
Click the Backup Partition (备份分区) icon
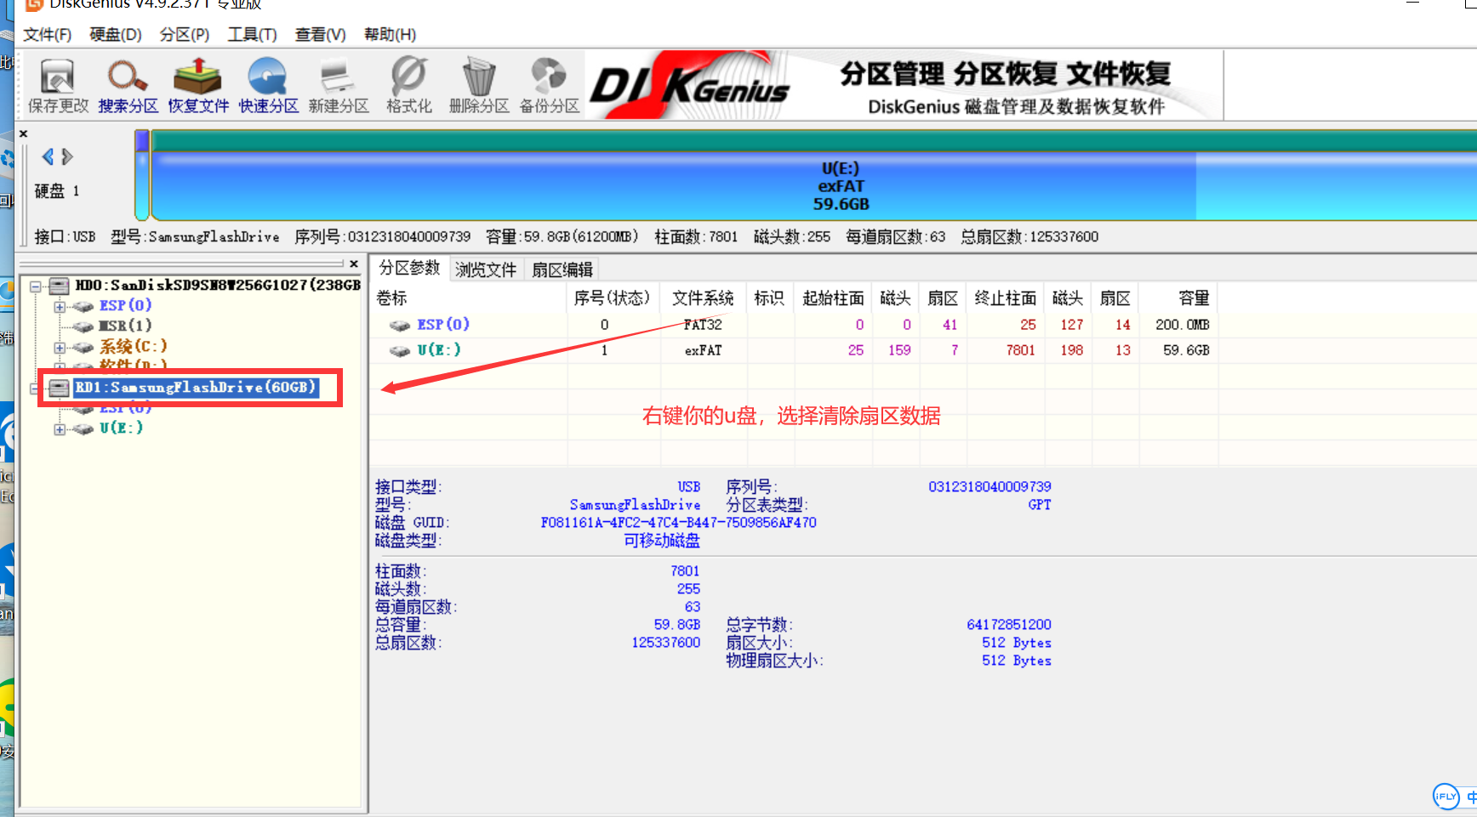(549, 85)
